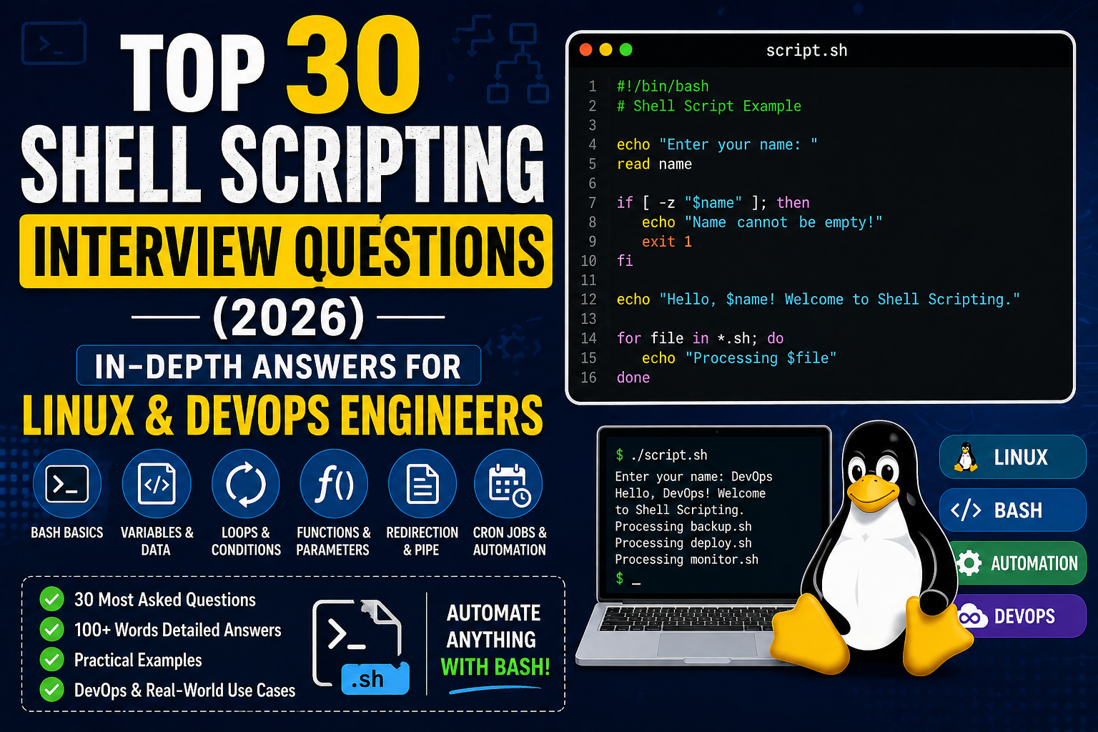Image resolution: width=1098 pixels, height=732 pixels.
Task: Click the code brackets icon in BASH badge
Action: point(966,510)
